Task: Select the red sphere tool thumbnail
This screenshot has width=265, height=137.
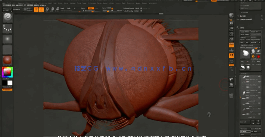Action: tap(258, 57)
